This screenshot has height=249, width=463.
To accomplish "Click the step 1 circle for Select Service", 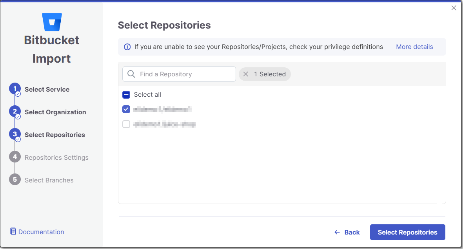I will tap(15, 89).
